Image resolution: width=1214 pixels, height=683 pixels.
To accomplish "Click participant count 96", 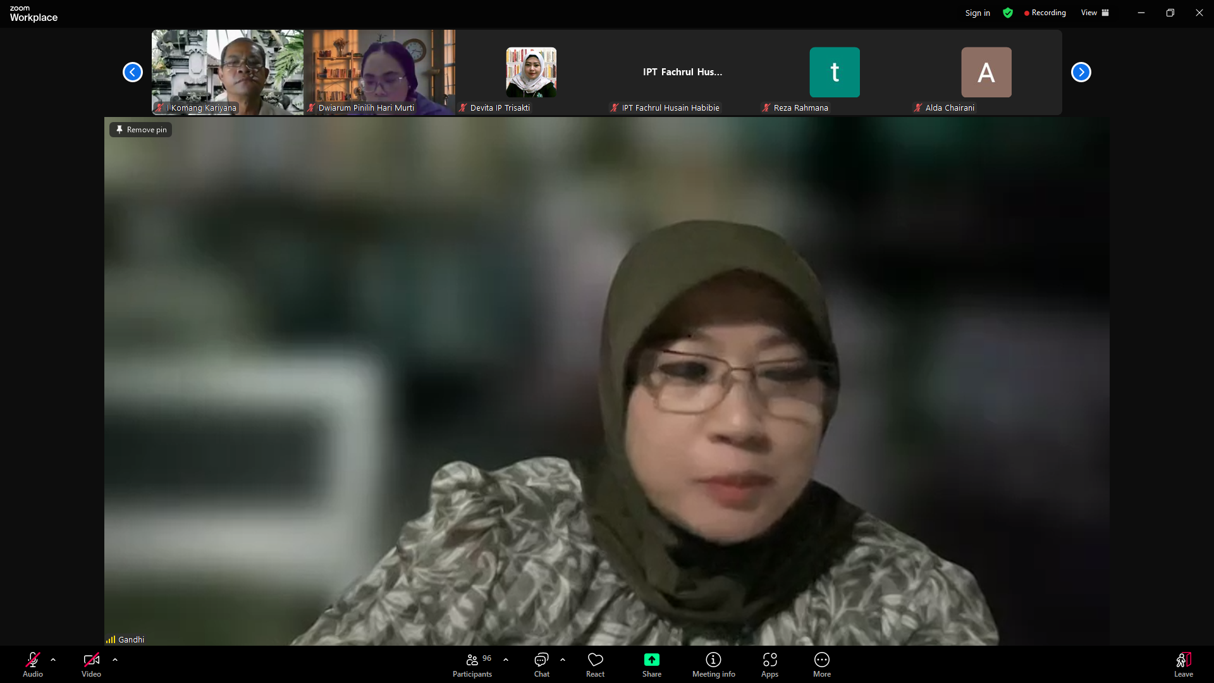I will 487,658.
